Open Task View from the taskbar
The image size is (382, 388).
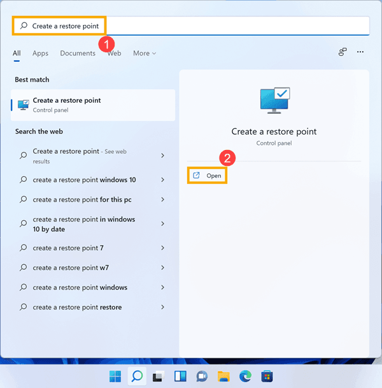click(159, 377)
